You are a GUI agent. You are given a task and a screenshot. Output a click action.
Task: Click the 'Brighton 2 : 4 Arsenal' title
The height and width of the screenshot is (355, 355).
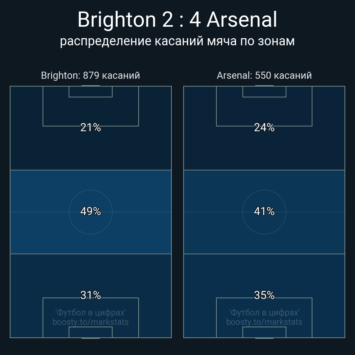(x=177, y=19)
